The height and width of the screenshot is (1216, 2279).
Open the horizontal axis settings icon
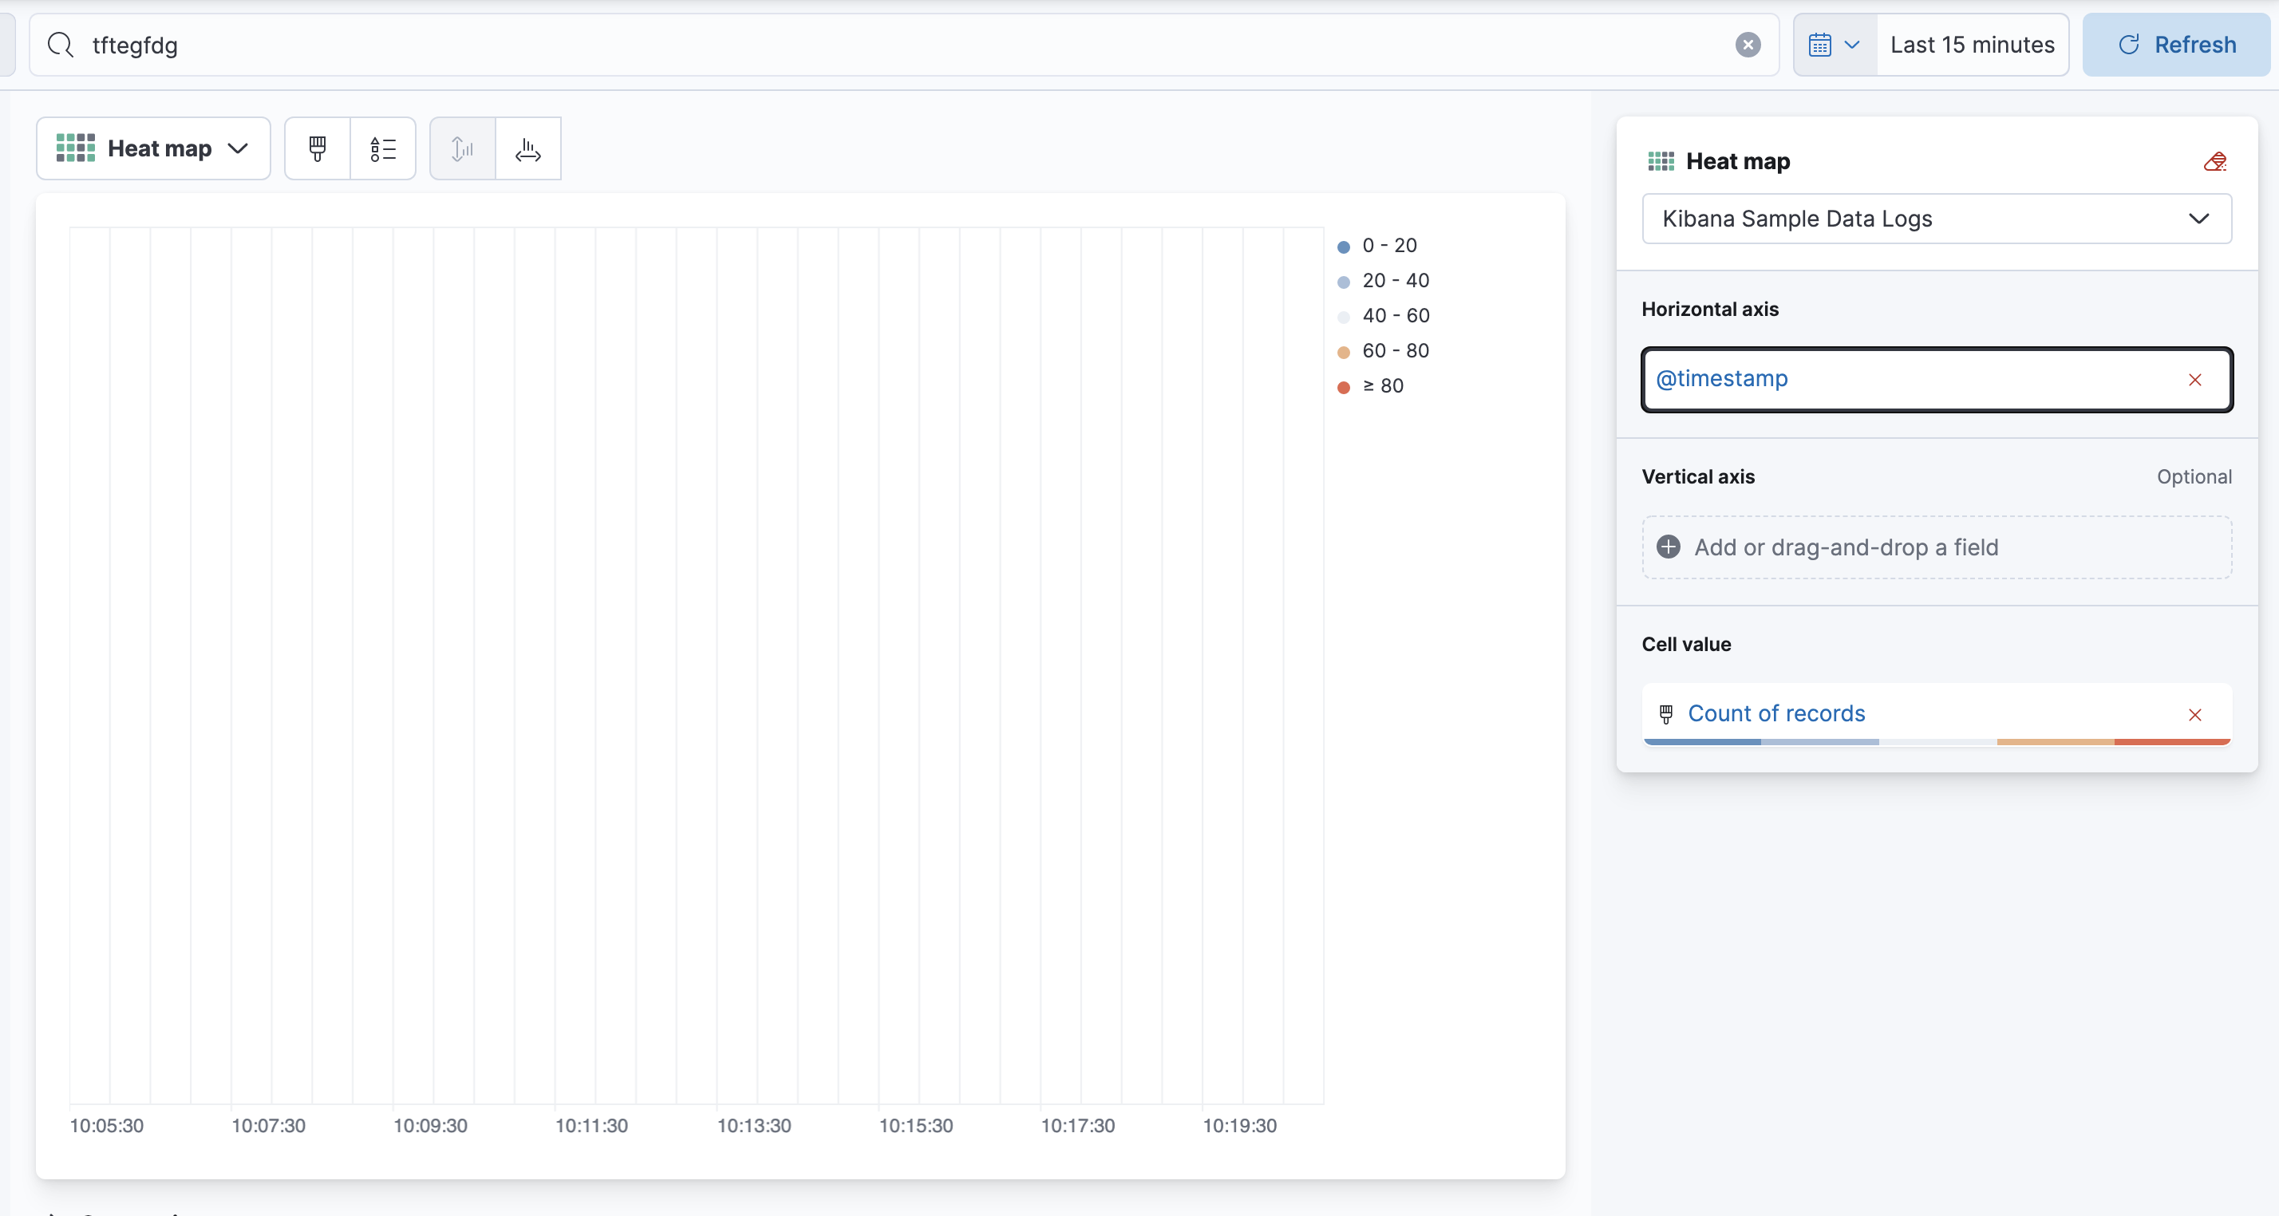(x=528, y=148)
